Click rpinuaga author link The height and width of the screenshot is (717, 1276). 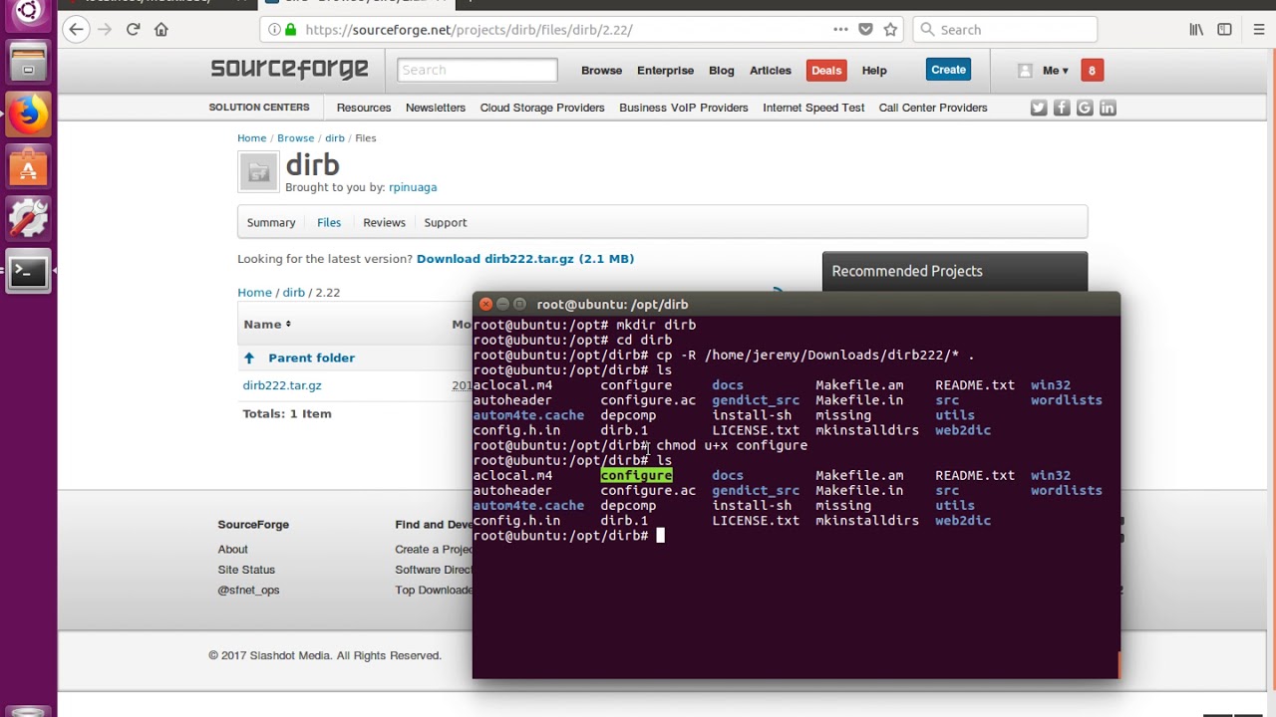413,187
